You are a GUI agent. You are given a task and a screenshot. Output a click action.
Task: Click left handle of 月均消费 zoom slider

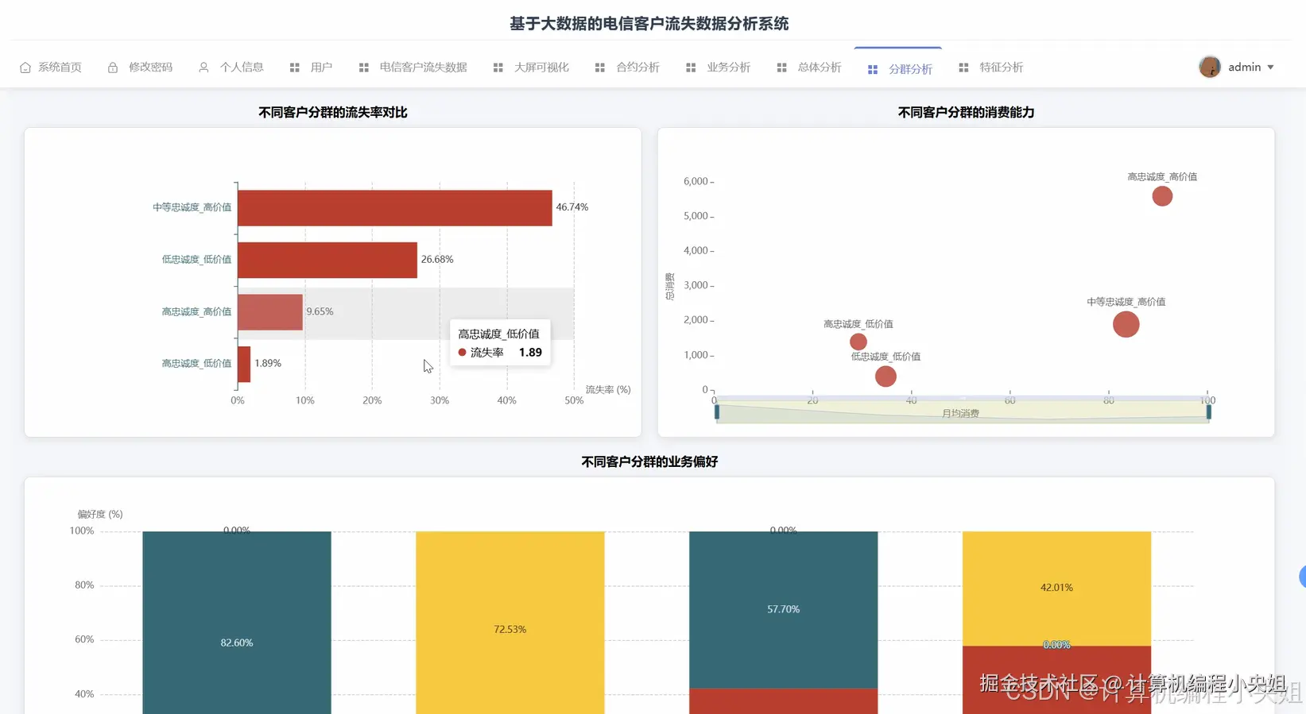click(x=717, y=411)
